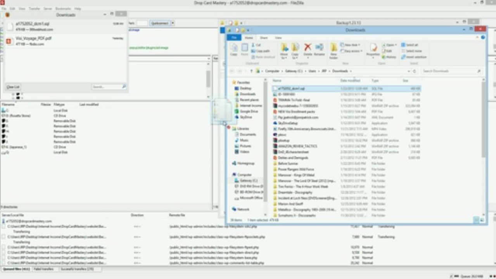Open the Explorer File tab
This screenshot has height=279, width=496.
click(234, 38)
